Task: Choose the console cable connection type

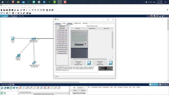Action: [24, 88]
